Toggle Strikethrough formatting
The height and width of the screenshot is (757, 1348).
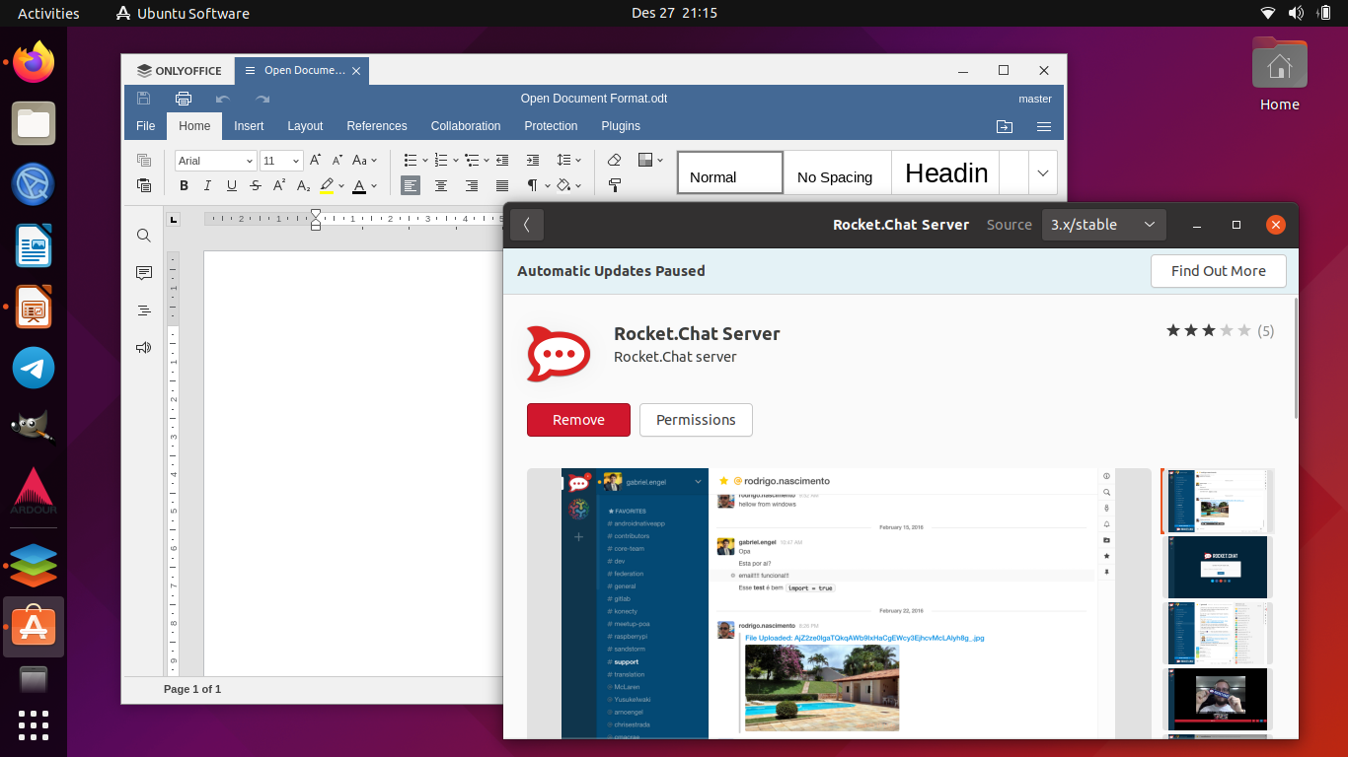click(256, 185)
